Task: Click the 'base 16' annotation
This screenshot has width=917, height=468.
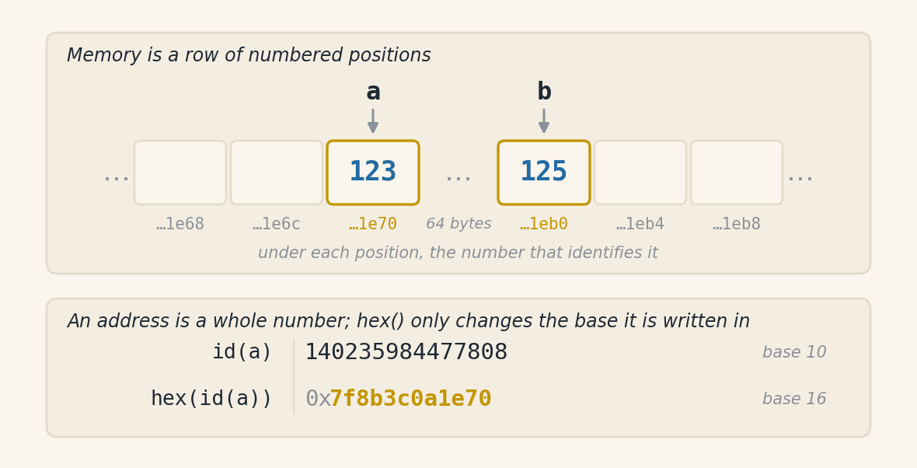Action: [794, 399]
